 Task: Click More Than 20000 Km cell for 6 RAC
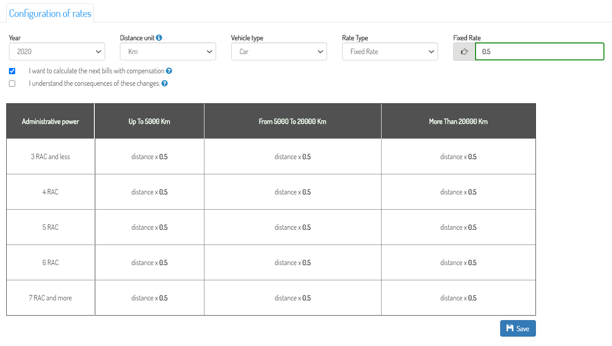459,262
